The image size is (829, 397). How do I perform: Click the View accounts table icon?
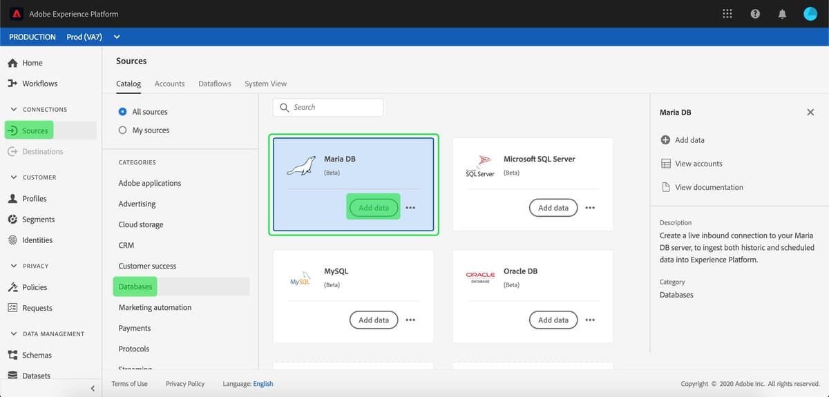666,164
